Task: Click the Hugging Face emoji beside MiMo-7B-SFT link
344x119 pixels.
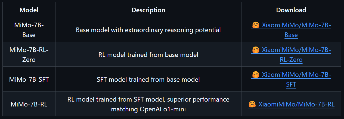Action: click(255, 74)
